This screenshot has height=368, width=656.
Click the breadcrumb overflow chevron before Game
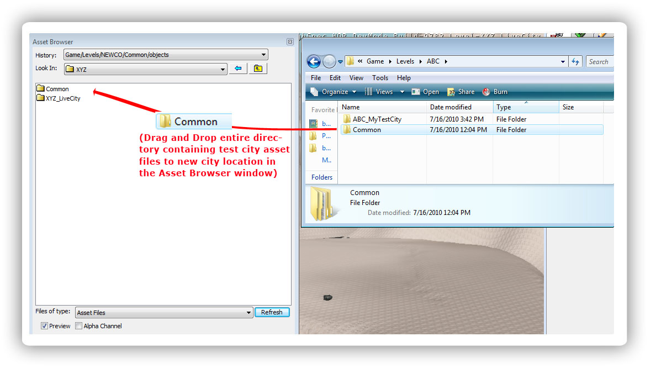[x=360, y=61]
